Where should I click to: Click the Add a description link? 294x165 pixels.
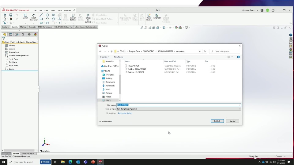[x=125, y=113]
